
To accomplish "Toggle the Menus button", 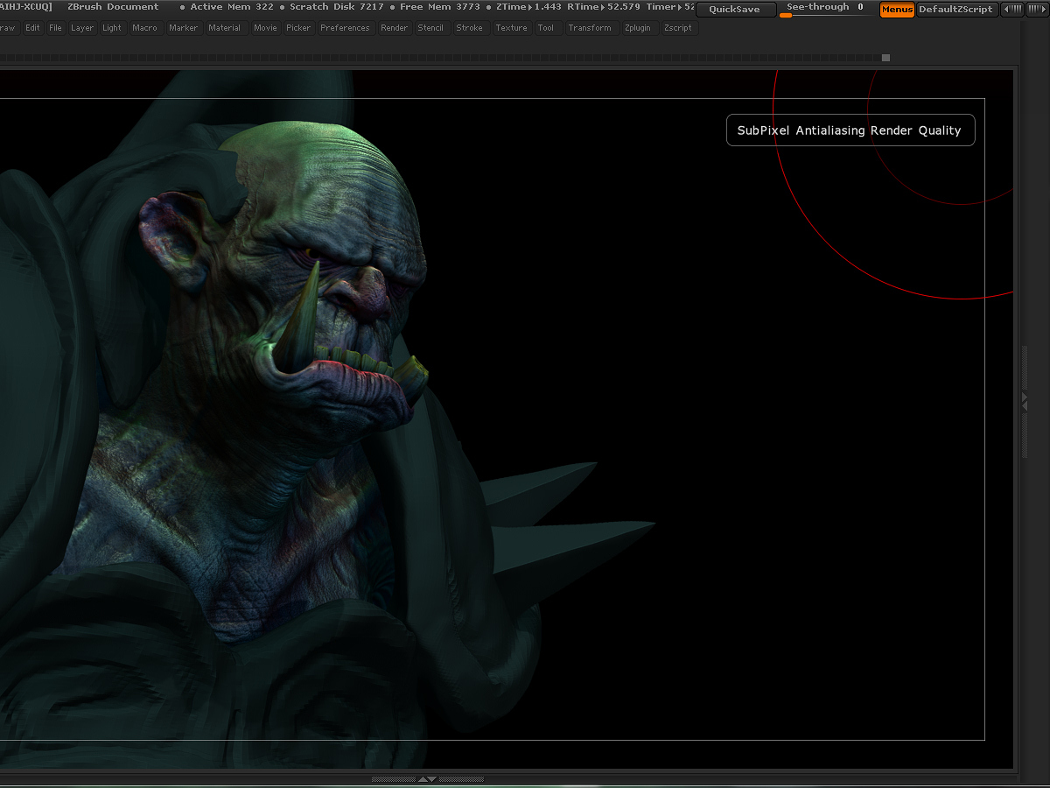I will click(x=898, y=10).
